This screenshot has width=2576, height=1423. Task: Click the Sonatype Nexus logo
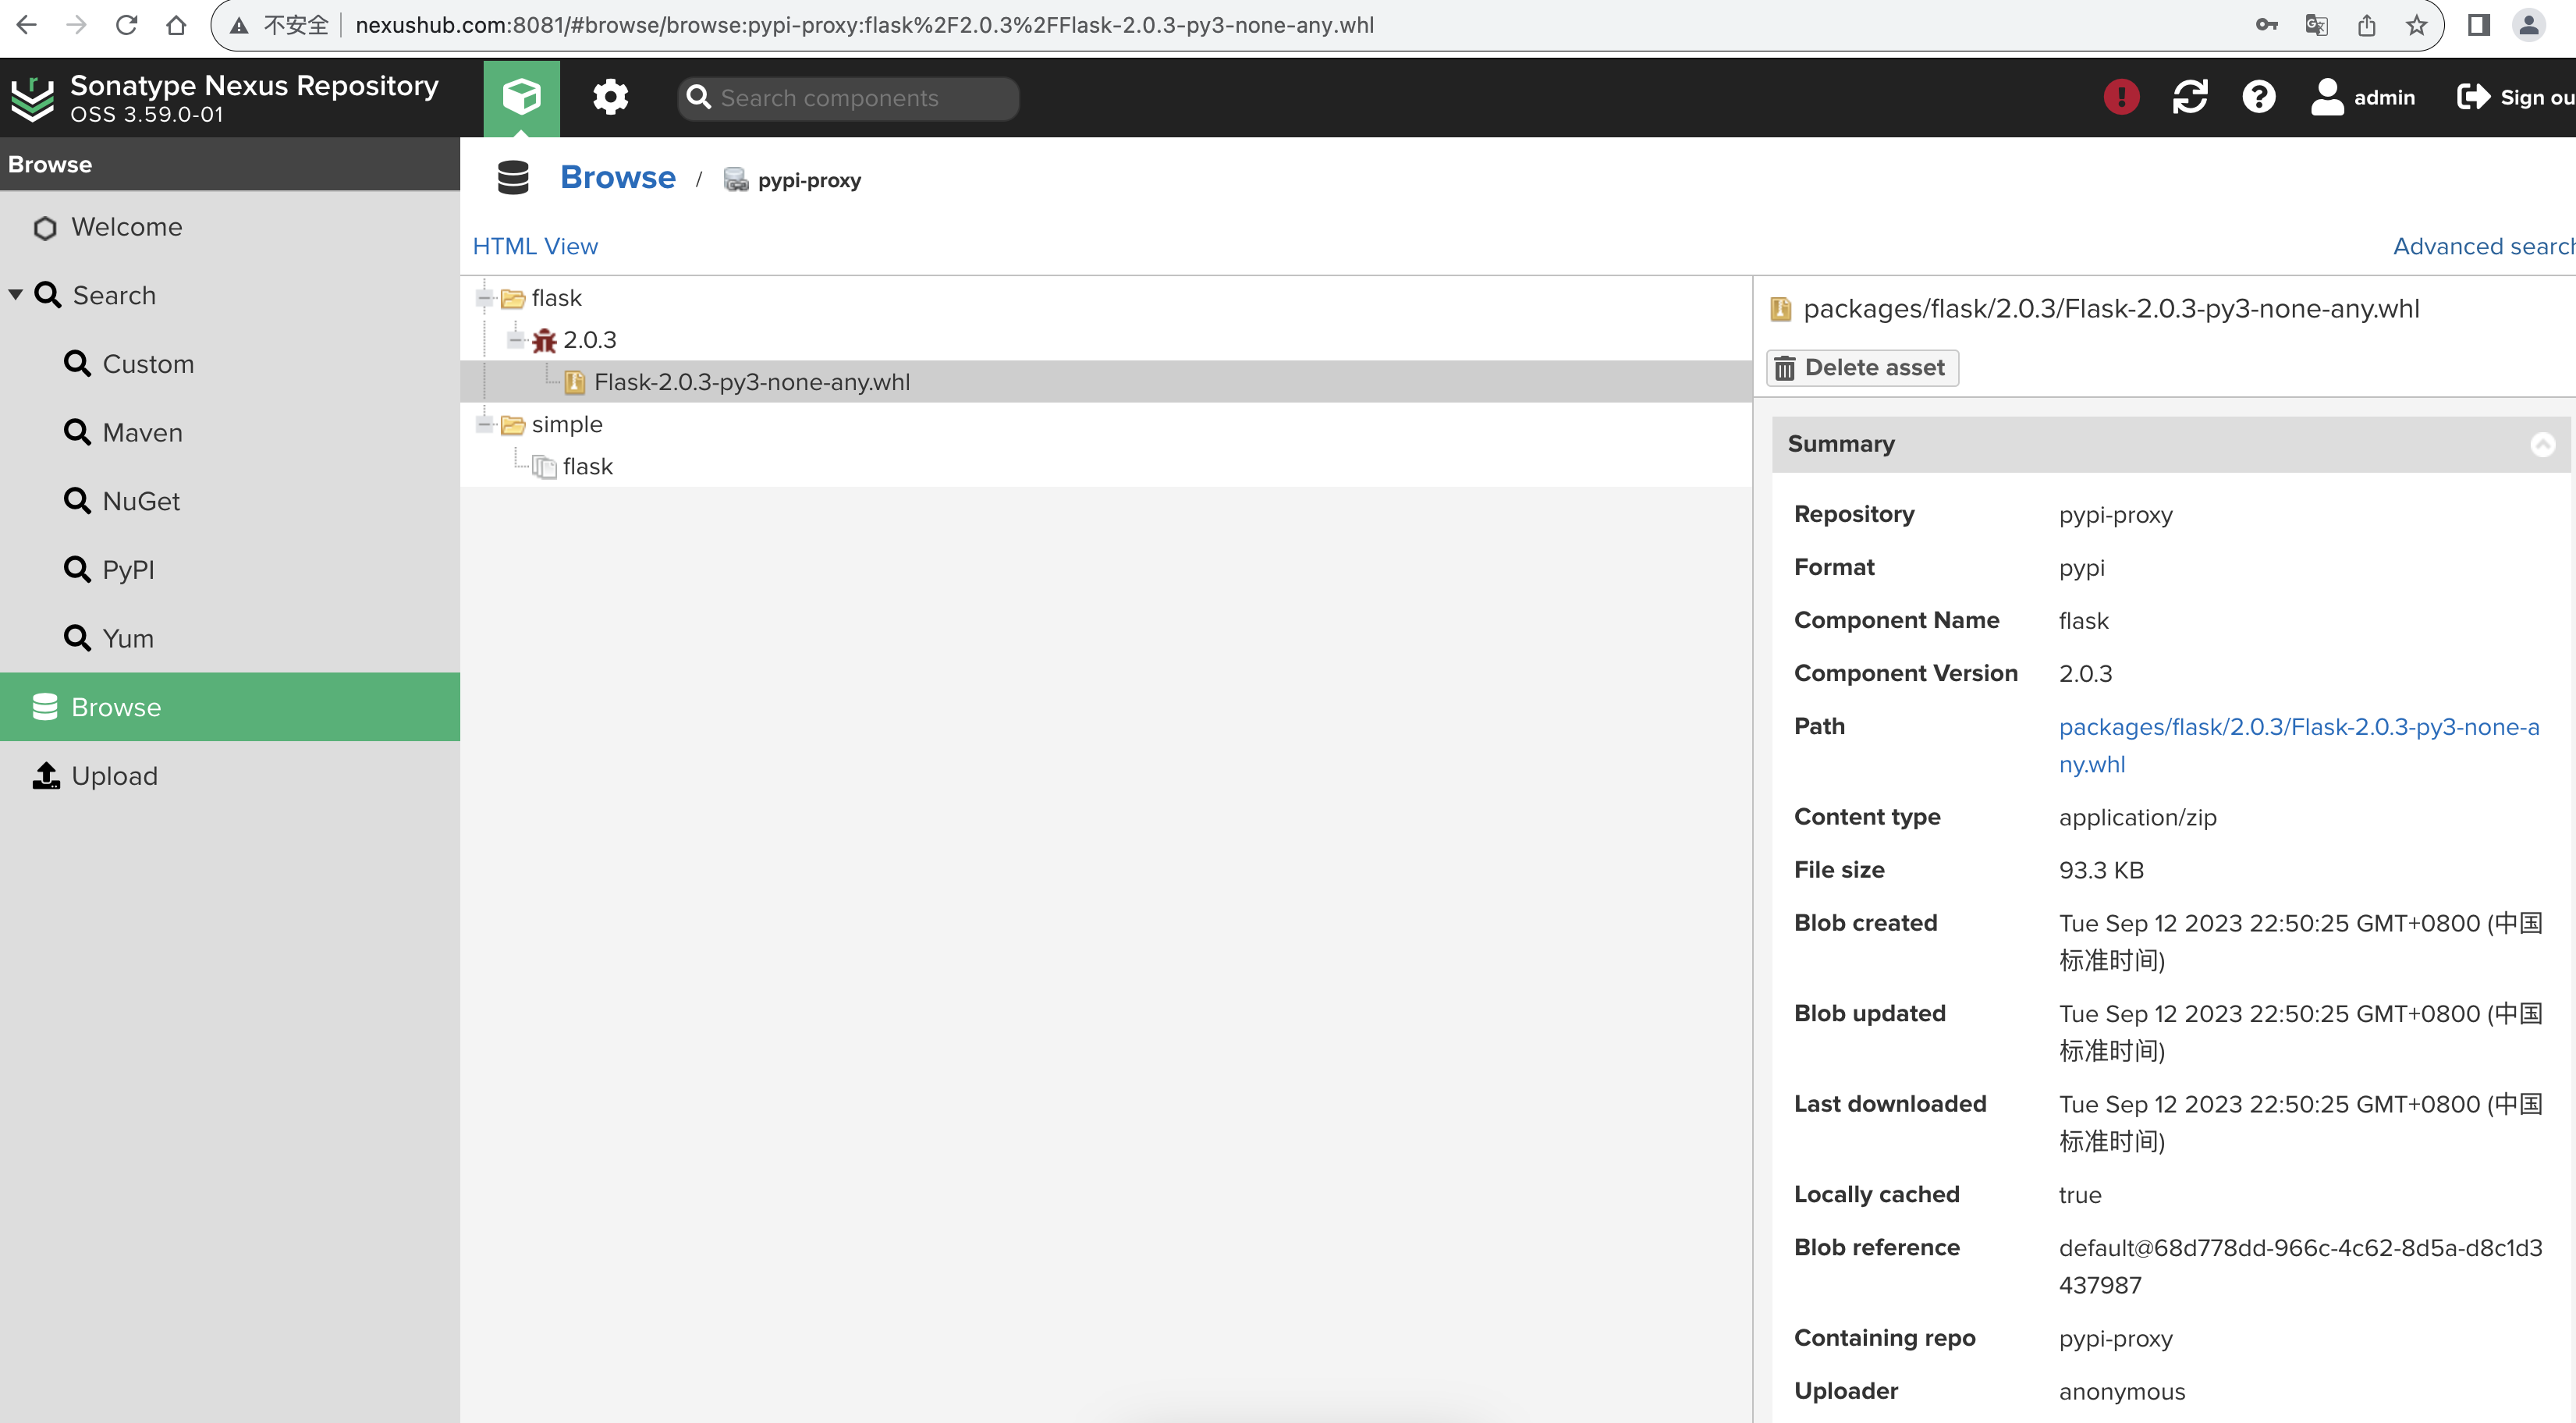[x=32, y=98]
